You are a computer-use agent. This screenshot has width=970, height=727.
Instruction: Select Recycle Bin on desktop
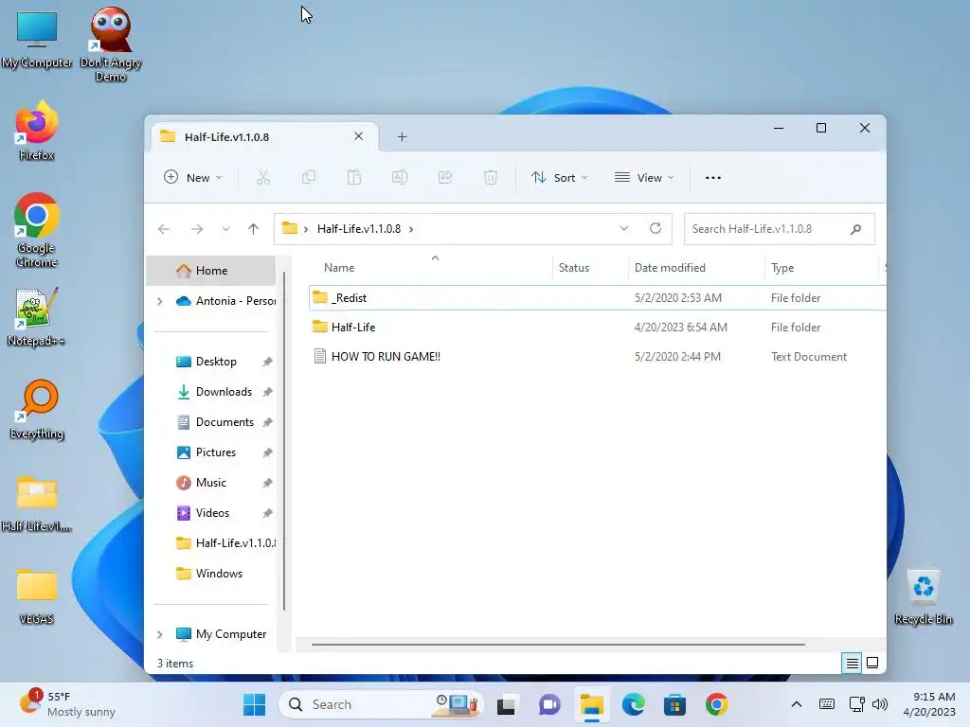tap(924, 596)
